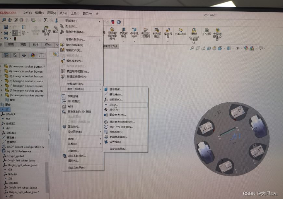The height and width of the screenshot is (199, 283).
Task: Choose 配合参考(M)... in the submenu
Action: coord(125,115)
